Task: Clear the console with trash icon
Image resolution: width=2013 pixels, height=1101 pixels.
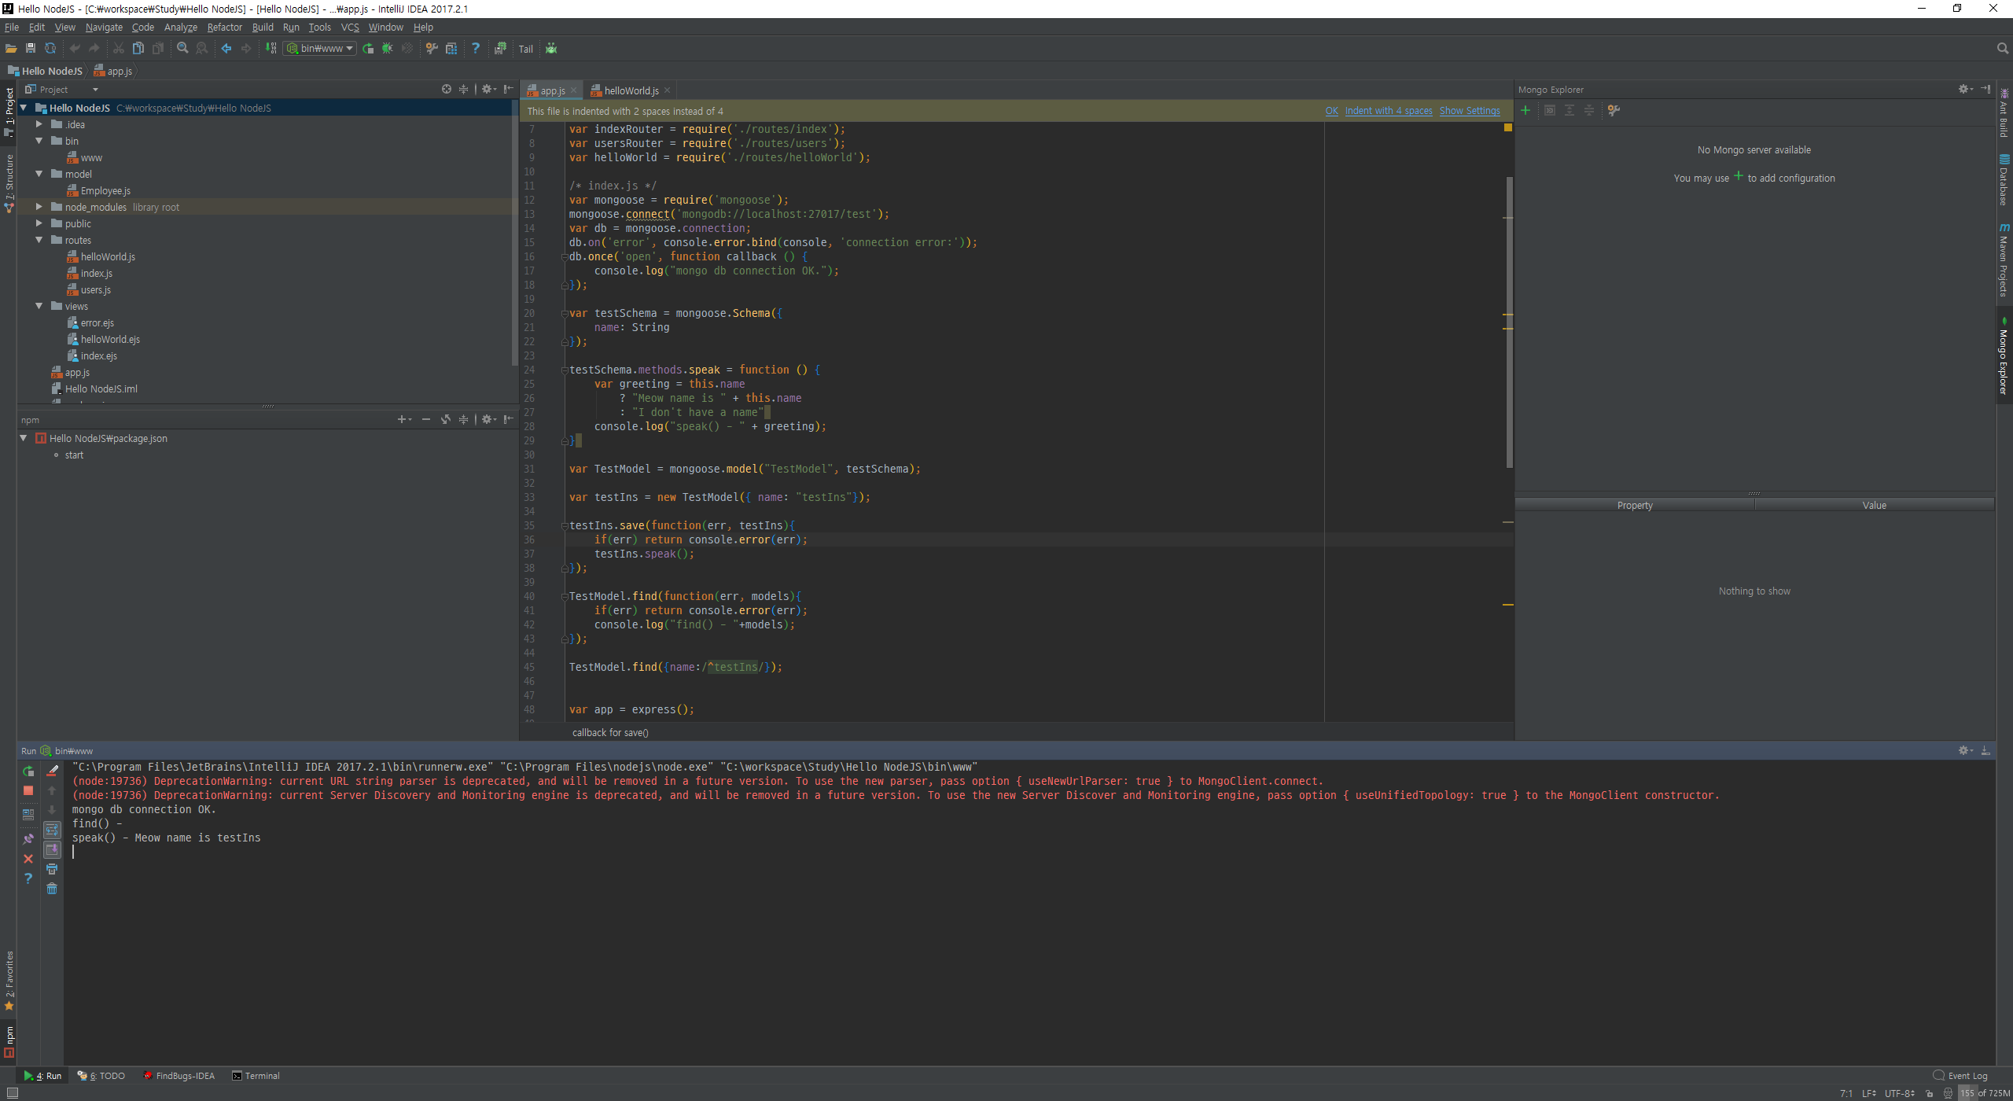Action: pyautogui.click(x=52, y=889)
